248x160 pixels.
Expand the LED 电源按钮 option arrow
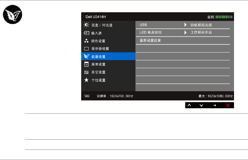(185, 32)
